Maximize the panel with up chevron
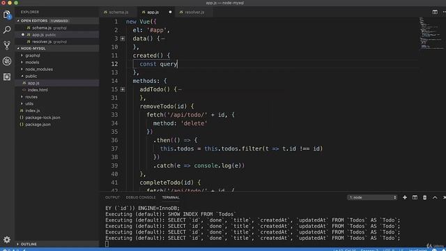446x251 pixels. tap(435, 197)
